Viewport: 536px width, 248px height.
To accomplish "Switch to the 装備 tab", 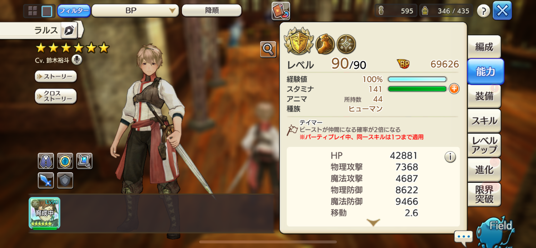I will (485, 96).
